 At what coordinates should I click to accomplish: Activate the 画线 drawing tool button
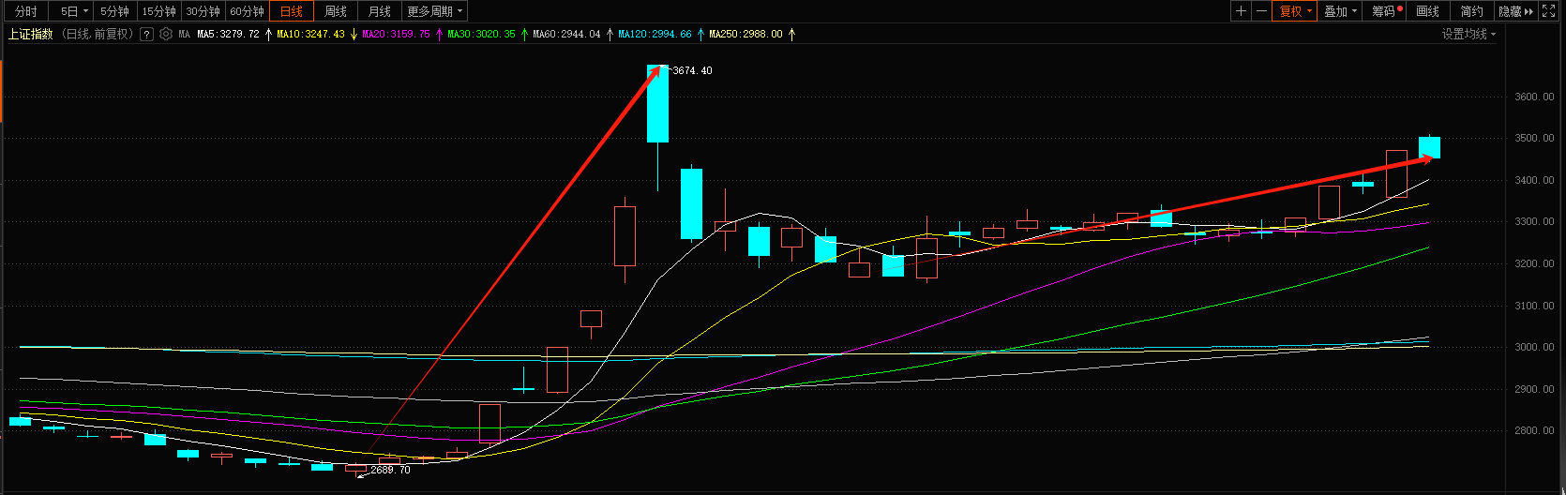[x=1428, y=11]
